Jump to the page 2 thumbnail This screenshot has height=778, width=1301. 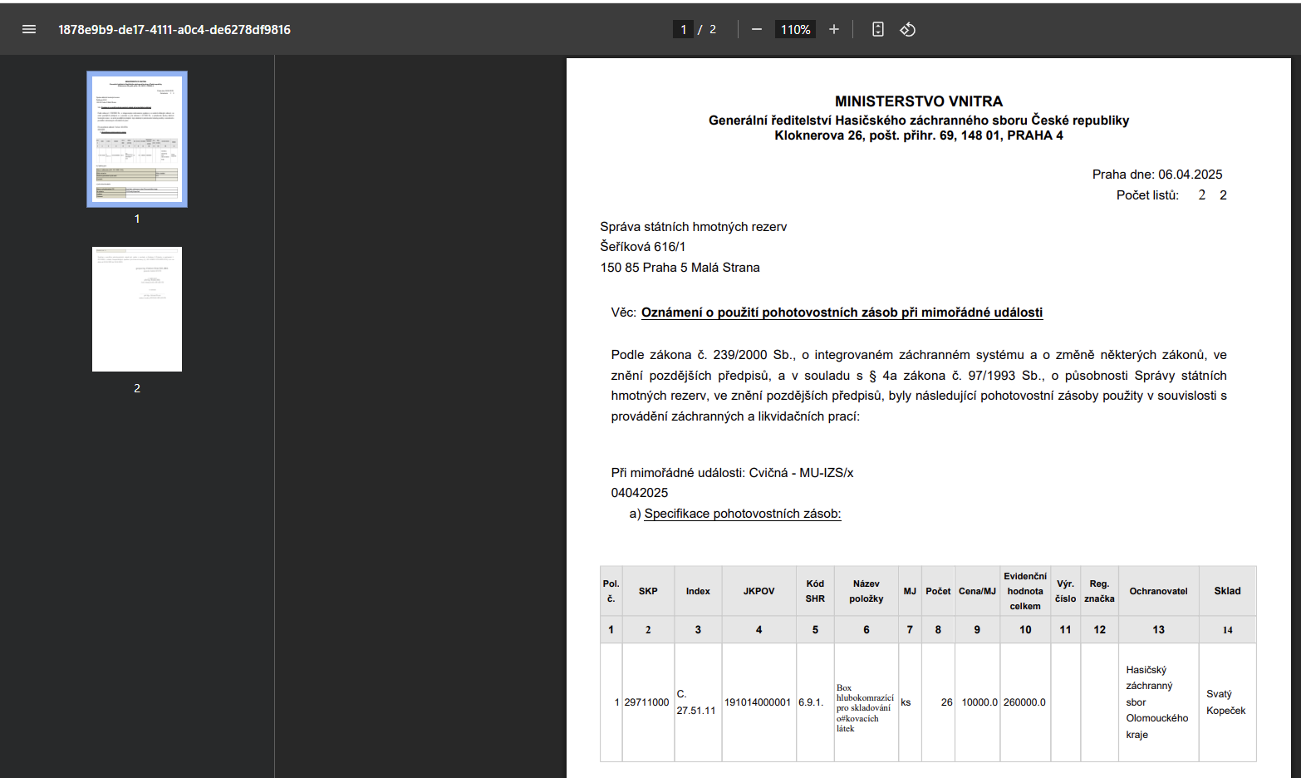(x=137, y=308)
